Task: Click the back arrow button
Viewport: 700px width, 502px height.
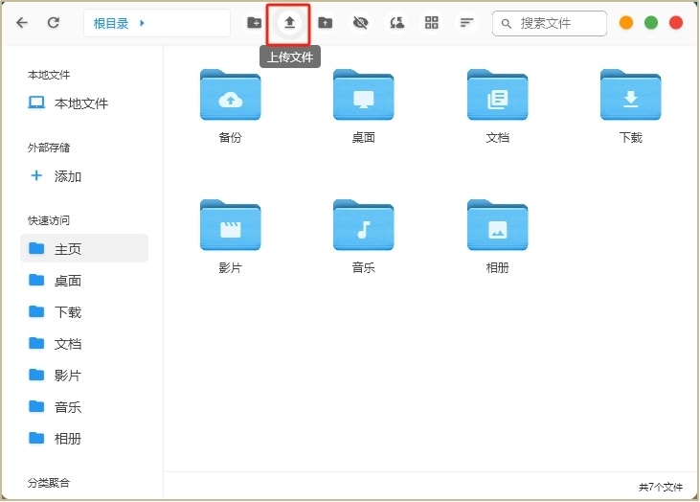Action: [22, 22]
